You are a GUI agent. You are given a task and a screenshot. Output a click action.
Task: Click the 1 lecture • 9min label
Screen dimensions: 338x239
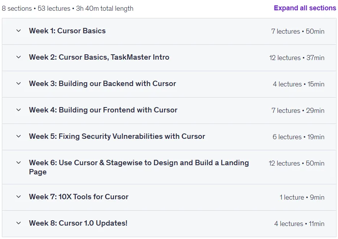[302, 197]
